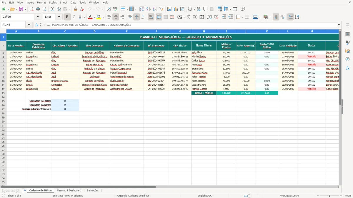Image resolution: width=353 pixels, height=198 pixels.
Task: Apply the AutoFilter
Action: tap(161, 9)
